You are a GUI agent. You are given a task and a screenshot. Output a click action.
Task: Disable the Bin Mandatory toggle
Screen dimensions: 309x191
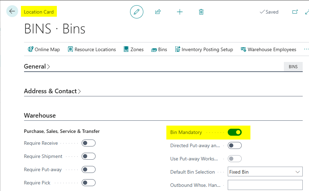coord(235,132)
